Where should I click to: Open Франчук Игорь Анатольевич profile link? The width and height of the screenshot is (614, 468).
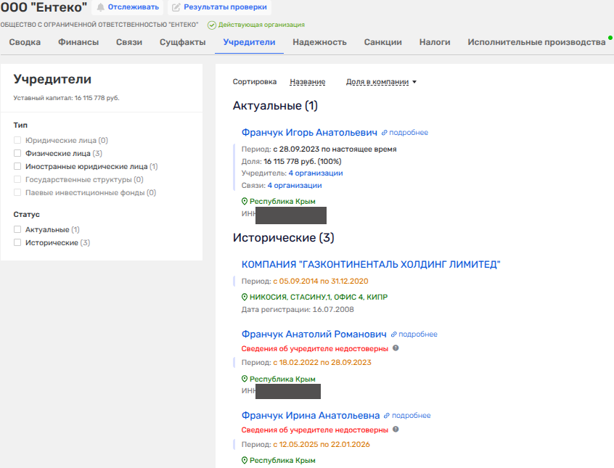[309, 133]
